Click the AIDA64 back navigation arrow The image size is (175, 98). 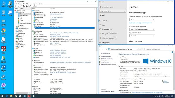coord(16,6)
